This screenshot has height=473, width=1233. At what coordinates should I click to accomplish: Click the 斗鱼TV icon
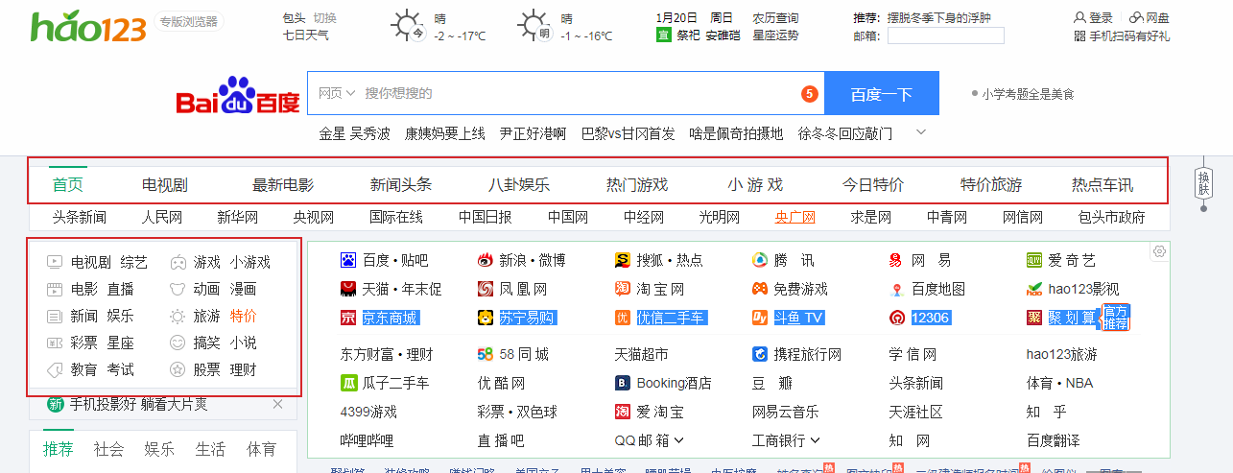point(759,318)
